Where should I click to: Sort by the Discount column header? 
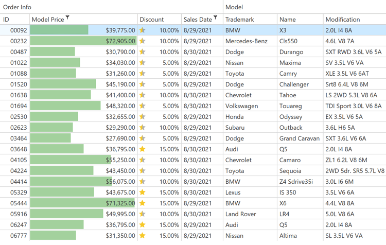[152, 20]
